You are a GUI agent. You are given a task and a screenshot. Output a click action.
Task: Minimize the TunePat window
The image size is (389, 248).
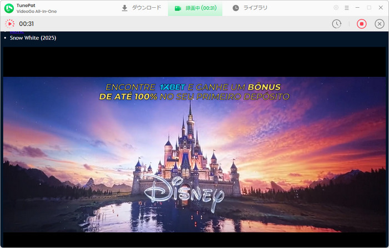click(357, 8)
